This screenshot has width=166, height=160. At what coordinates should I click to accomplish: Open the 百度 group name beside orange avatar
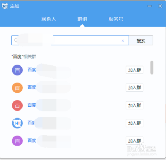pyautogui.click(x=32, y=87)
